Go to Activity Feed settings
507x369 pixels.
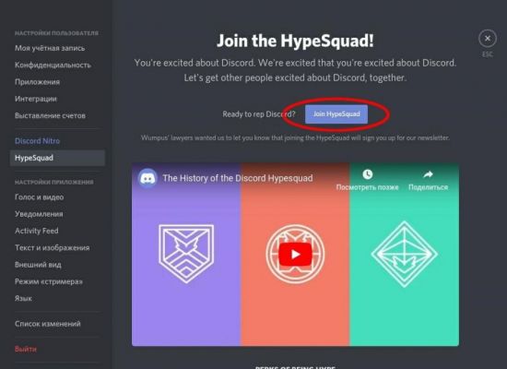pyautogui.click(x=37, y=231)
